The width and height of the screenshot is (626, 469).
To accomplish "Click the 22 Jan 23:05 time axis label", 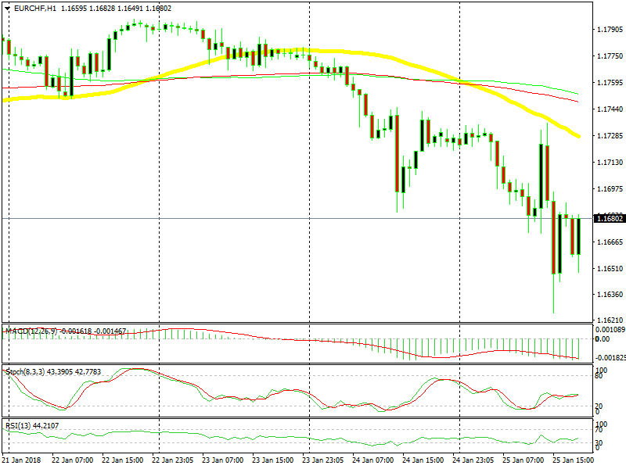I will click(x=172, y=460).
